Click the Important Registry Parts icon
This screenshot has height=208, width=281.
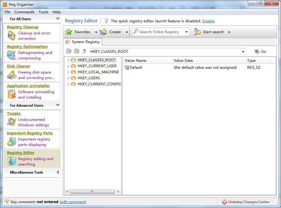(x=11, y=142)
